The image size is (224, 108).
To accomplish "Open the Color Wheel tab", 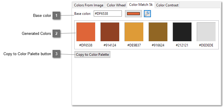I will 116,5.
